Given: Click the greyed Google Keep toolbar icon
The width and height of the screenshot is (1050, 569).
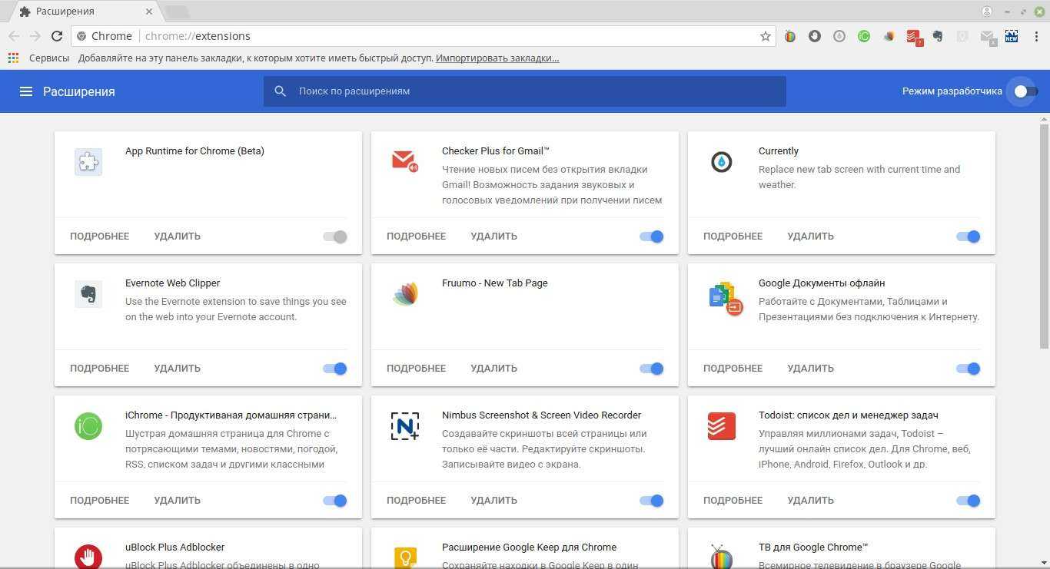Looking at the screenshot, I should click(962, 36).
